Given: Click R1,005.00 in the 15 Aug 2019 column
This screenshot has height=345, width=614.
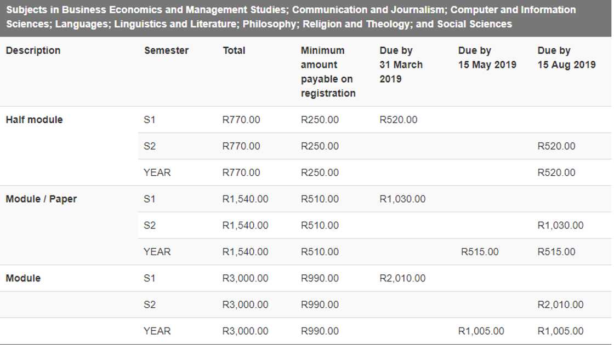Looking at the screenshot, I should pos(560,331).
